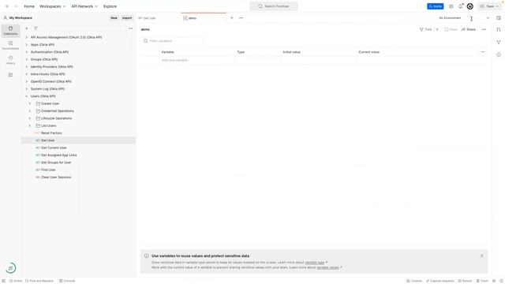Open the pull changes icon in right sidebar
505x284 pixels.
[499, 30]
